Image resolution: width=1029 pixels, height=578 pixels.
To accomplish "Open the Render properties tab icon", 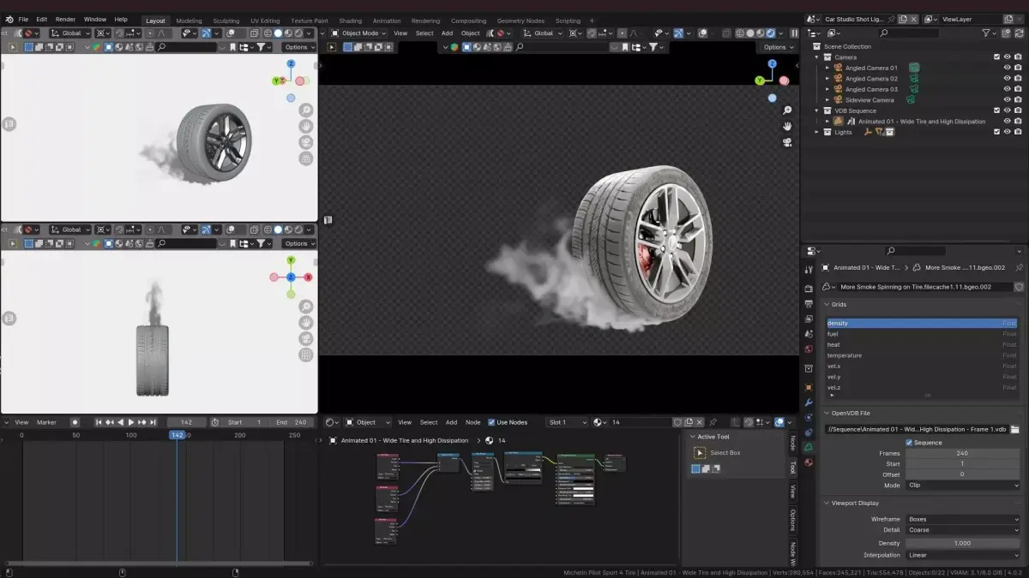I will (809, 289).
